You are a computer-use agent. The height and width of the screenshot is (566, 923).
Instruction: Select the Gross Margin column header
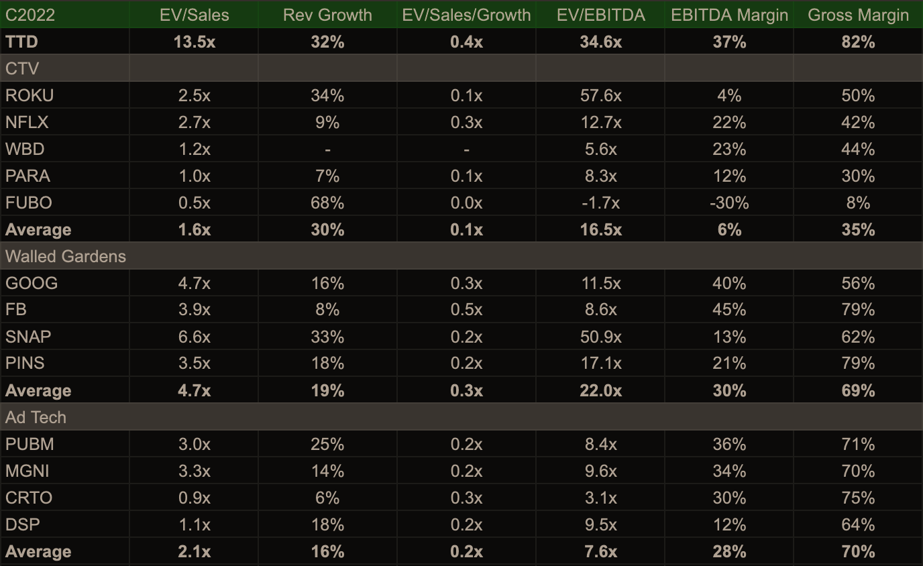(858, 15)
